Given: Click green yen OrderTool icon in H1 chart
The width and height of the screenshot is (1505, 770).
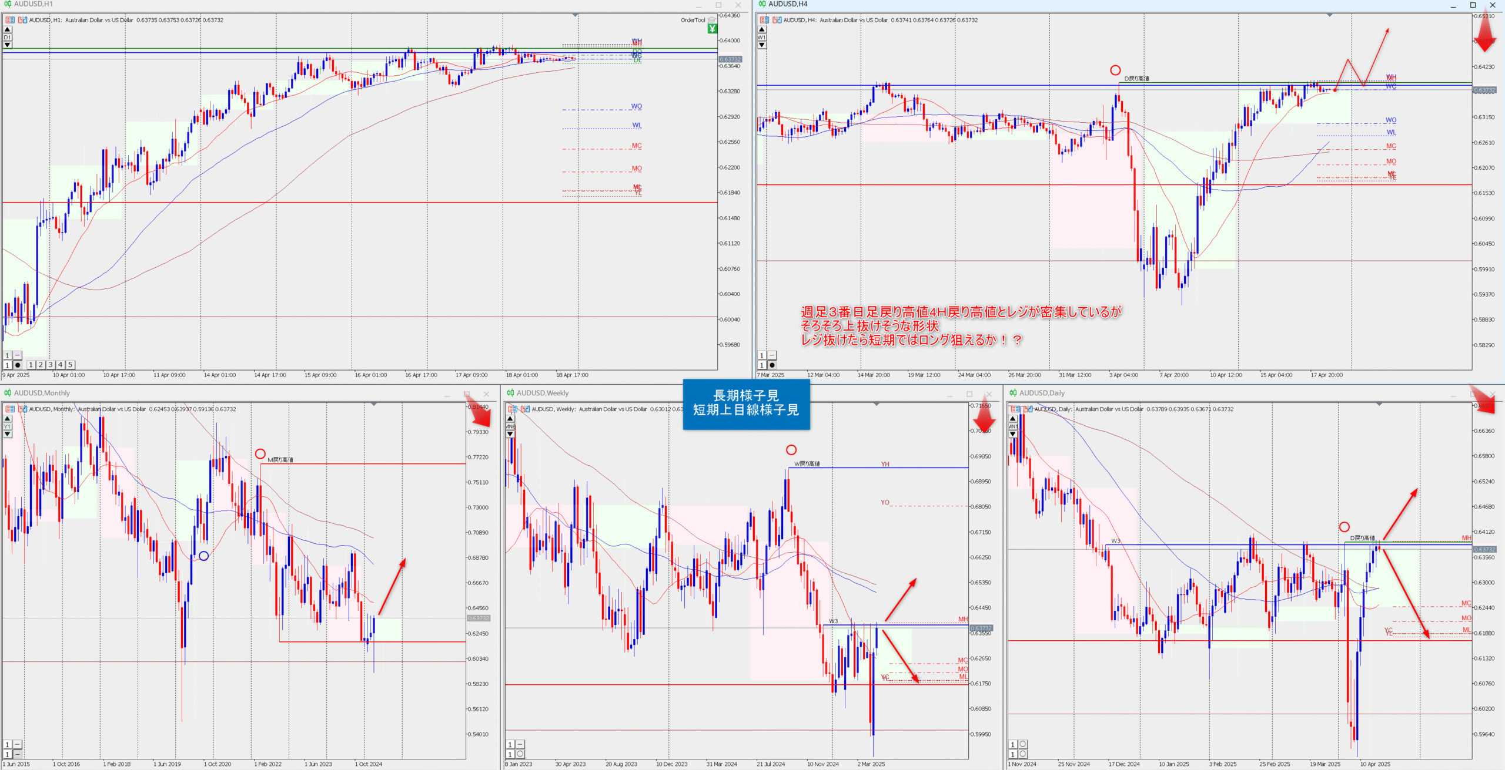Looking at the screenshot, I should tap(713, 29).
